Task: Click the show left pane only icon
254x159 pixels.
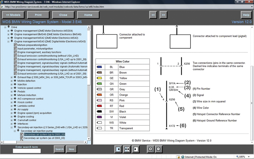Action: [118, 149]
